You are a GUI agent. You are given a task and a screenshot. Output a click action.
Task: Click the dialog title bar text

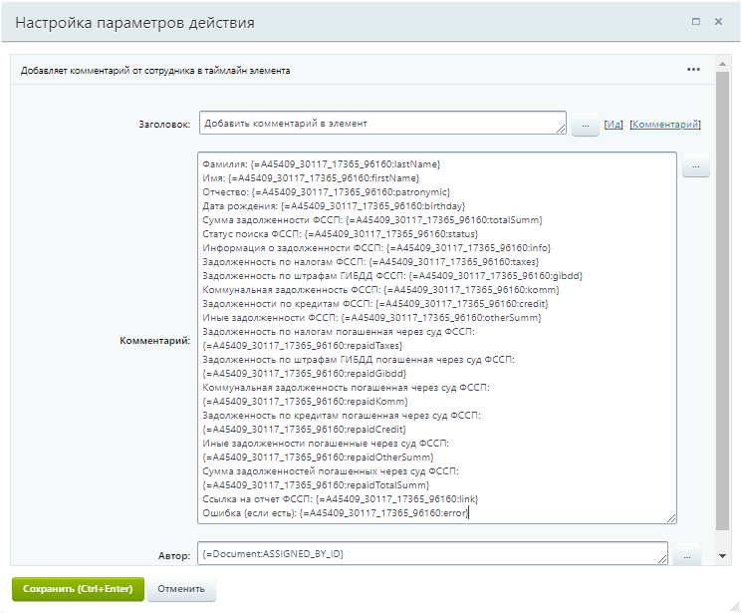pos(134,22)
